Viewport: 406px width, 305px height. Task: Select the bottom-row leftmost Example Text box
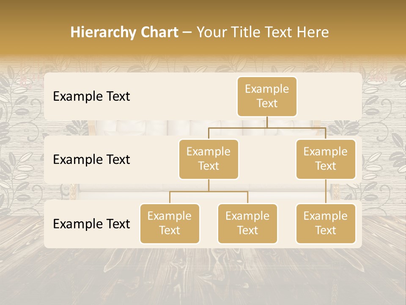pos(170,223)
